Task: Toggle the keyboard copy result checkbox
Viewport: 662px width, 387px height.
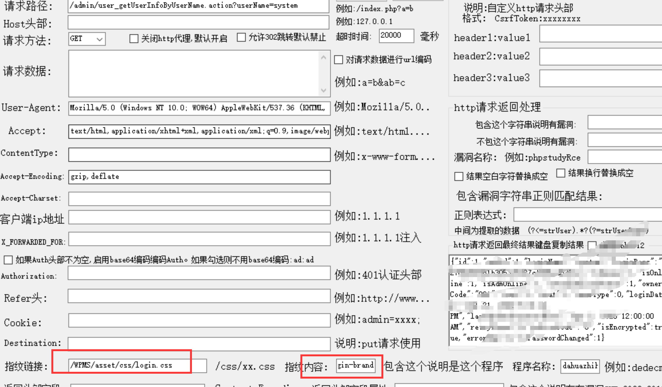Action: click(592, 245)
